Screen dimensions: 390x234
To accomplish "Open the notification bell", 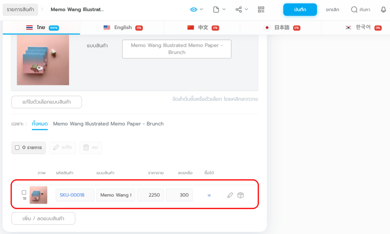I will coord(383,10).
